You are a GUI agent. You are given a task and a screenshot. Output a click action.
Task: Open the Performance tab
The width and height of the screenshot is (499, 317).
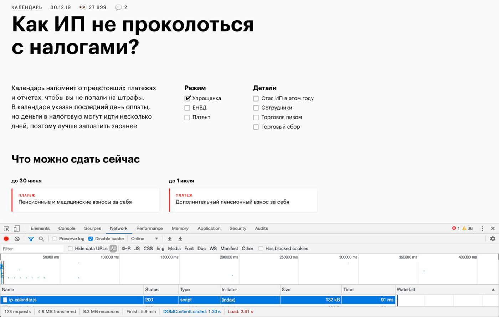click(x=149, y=229)
